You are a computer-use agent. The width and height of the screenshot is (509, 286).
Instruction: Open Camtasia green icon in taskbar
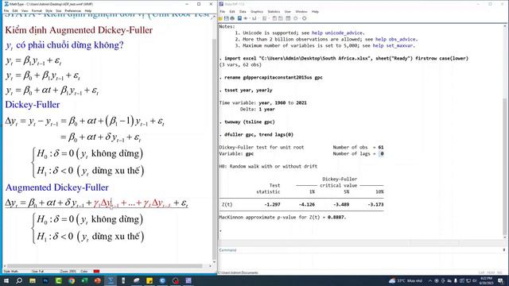58,280
